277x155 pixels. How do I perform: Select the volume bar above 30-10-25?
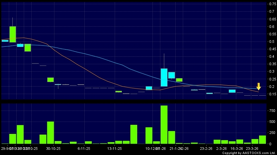point(51,133)
